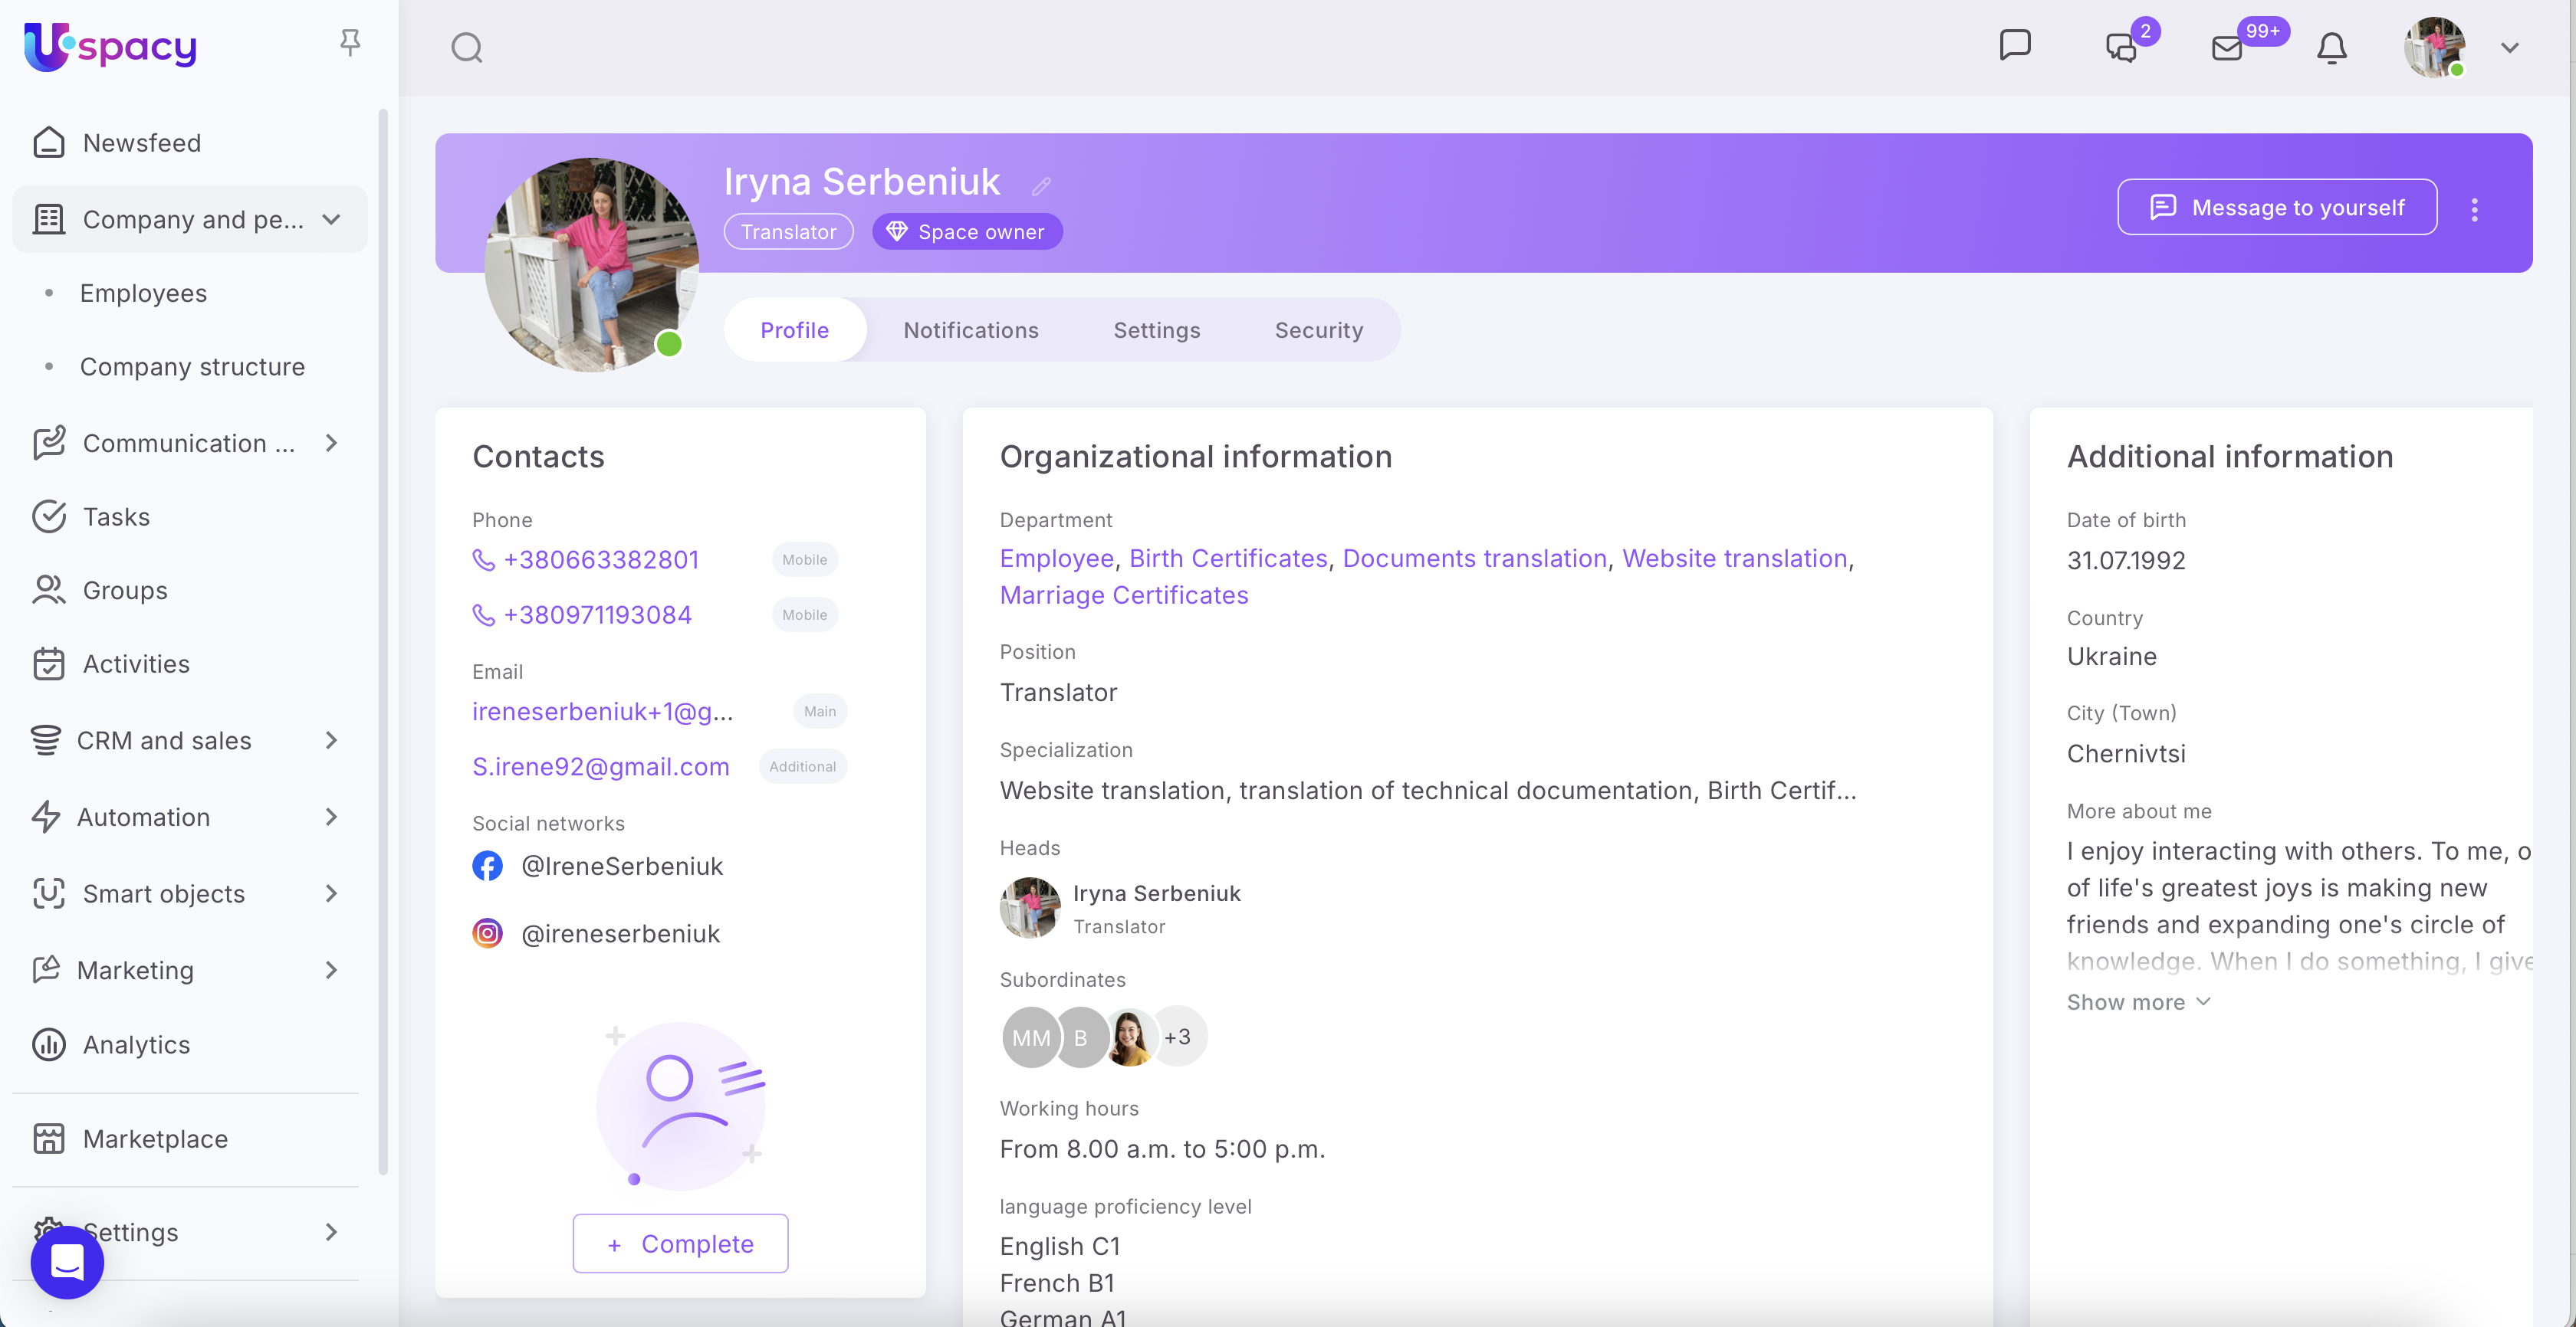Click the Facebook @IreneSerbeniuk icon
The height and width of the screenshot is (1327, 2576).
(x=487, y=865)
